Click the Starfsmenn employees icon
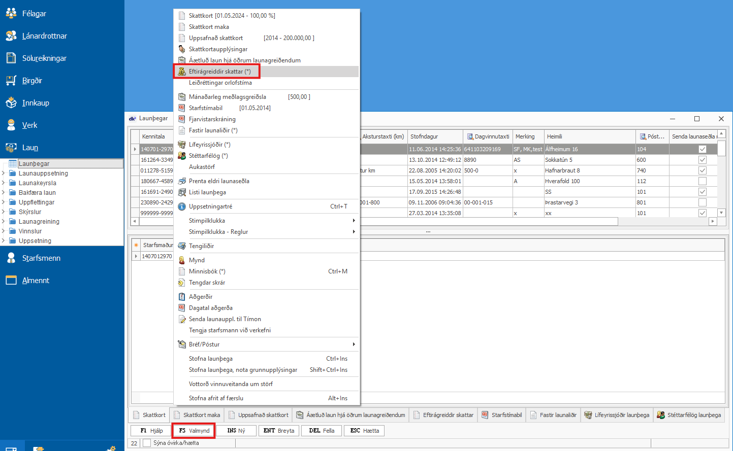 11,258
